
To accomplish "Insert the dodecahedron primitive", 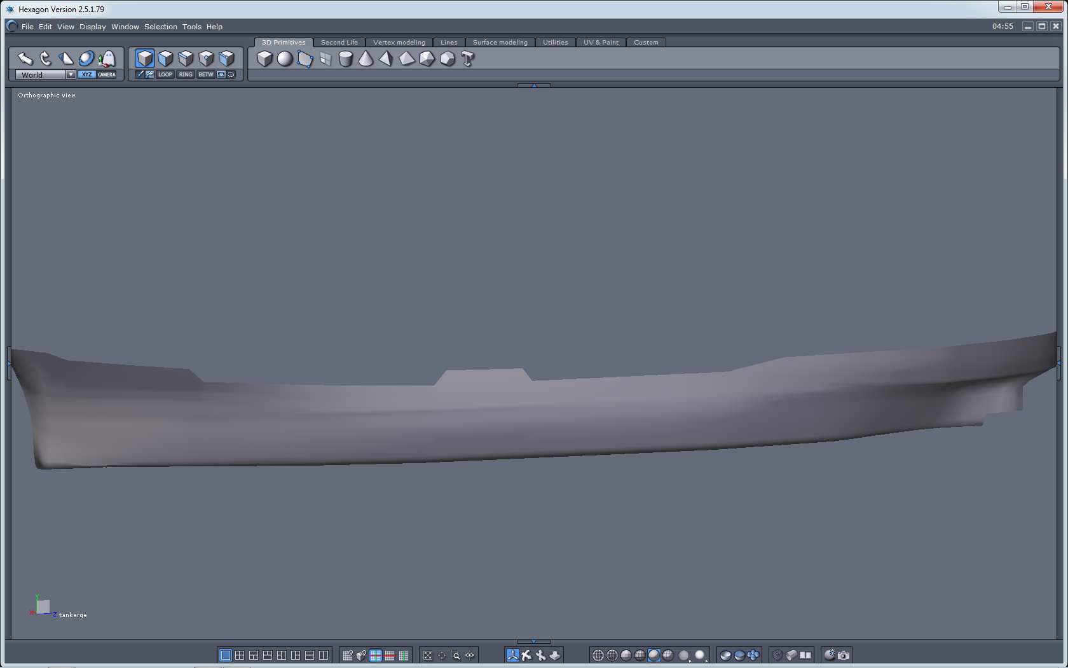I will 448,59.
